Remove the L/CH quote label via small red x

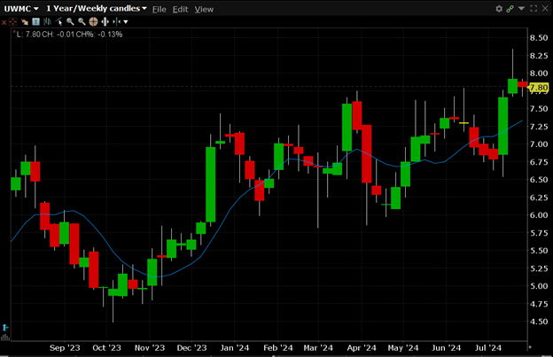(x=14, y=32)
